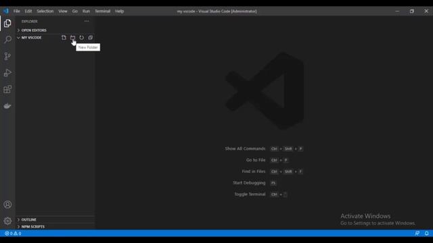Open the Go menu
Image resolution: width=433 pixels, height=243 pixels.
pos(75,11)
